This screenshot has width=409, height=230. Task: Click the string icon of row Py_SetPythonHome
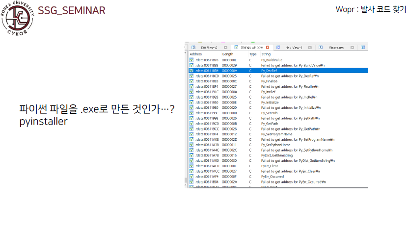point(191,145)
